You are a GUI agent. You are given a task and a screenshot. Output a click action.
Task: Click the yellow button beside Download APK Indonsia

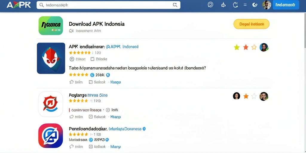(251, 24)
